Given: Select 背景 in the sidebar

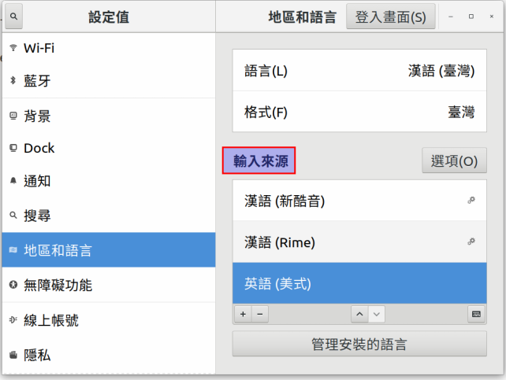Looking at the screenshot, I should 109,116.
